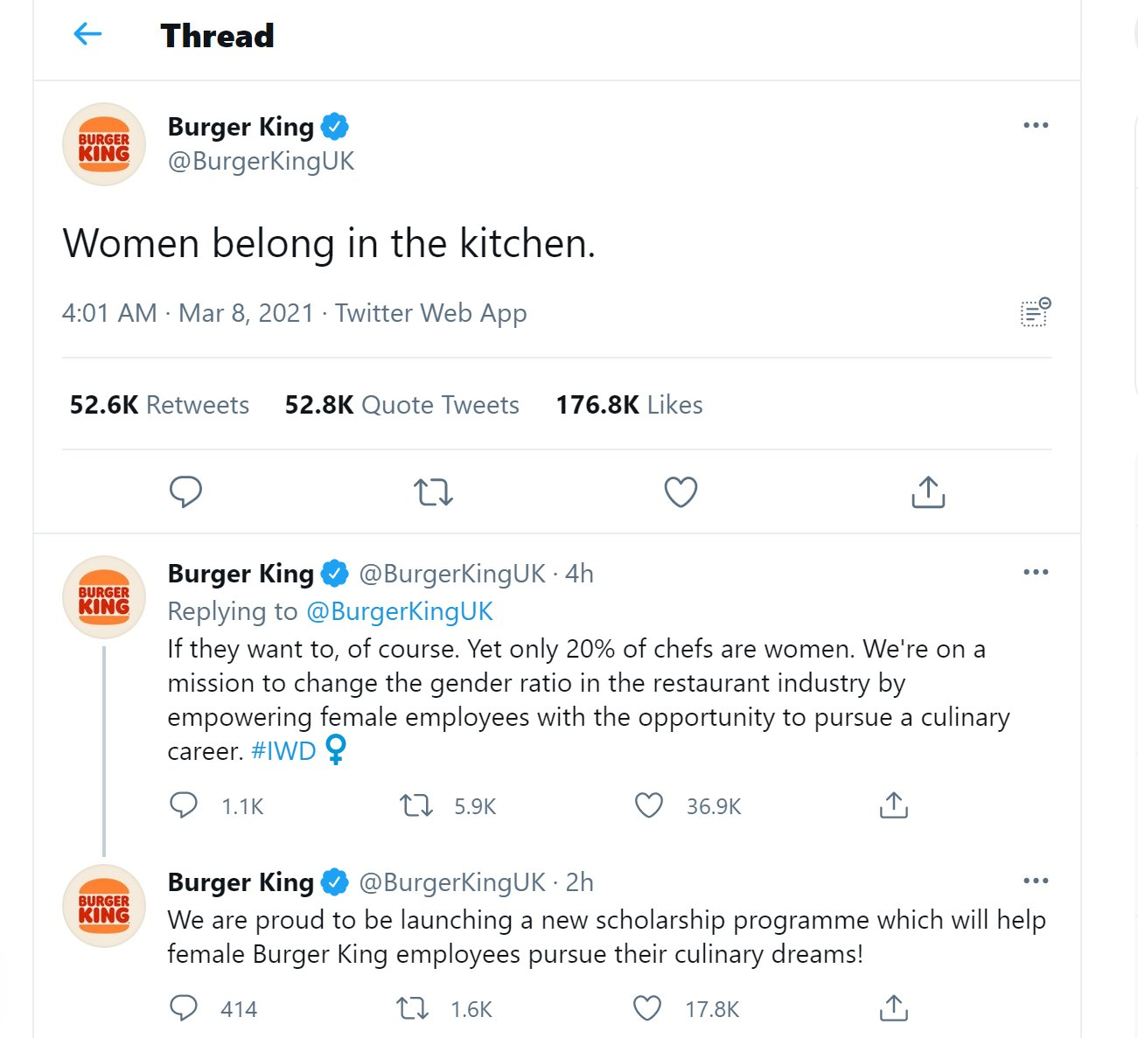The image size is (1138, 1038).
Task: Click the #IWD hashtag
Action: (x=283, y=751)
